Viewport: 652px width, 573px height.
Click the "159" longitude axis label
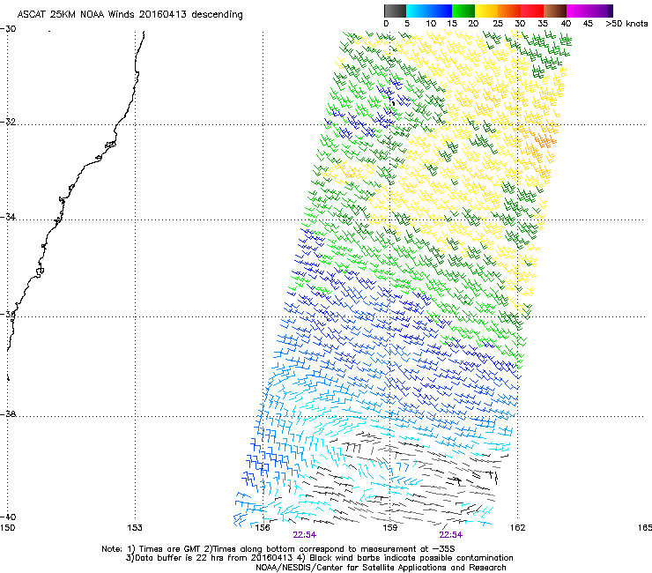point(389,528)
